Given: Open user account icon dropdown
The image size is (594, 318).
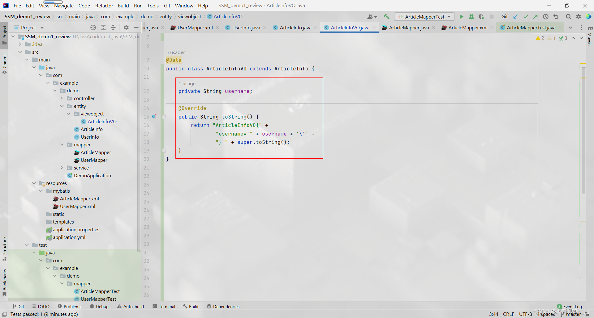Looking at the screenshot, I should (x=372, y=17).
